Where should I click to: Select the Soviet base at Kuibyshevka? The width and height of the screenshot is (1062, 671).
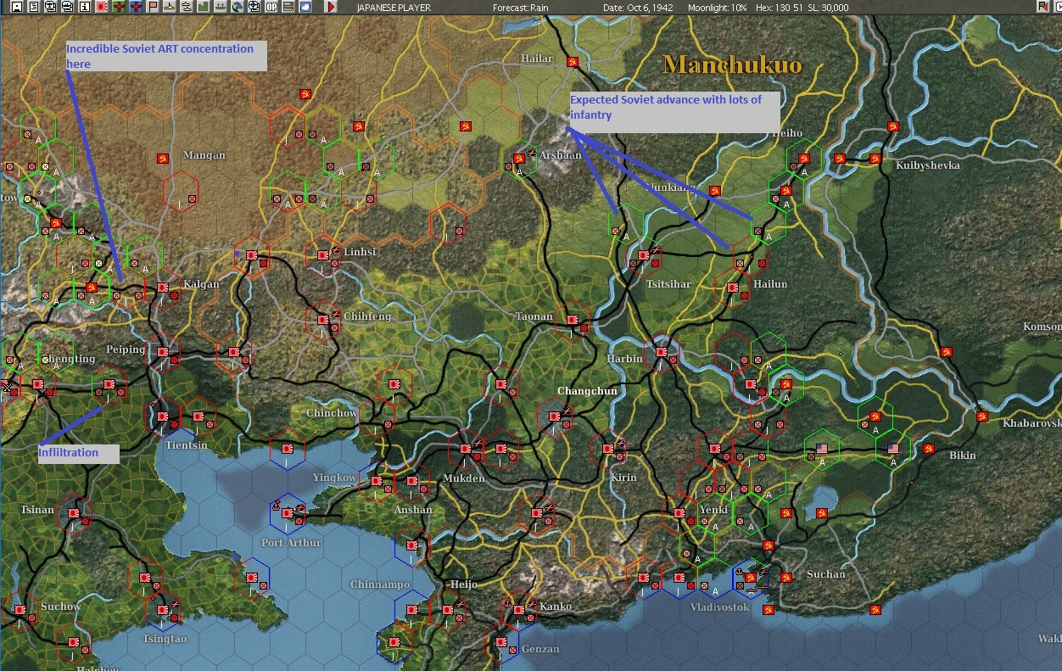(x=875, y=159)
